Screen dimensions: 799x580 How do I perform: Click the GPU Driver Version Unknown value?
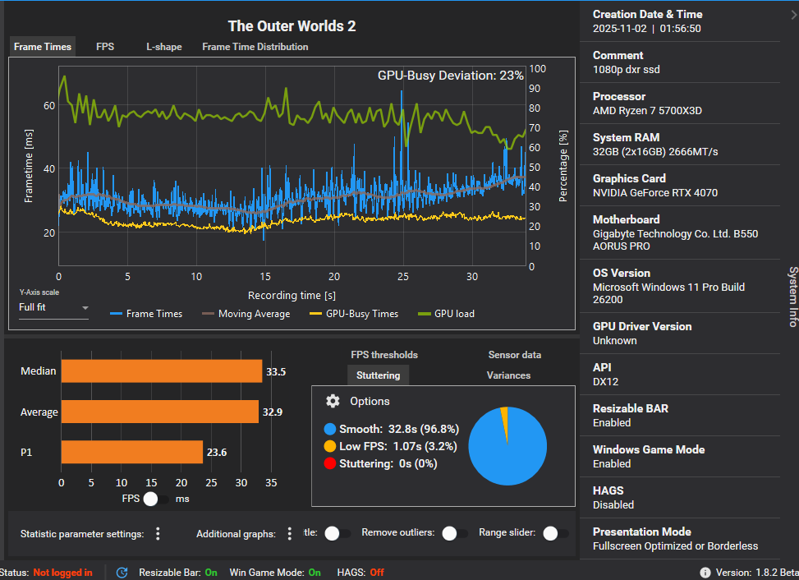pos(614,340)
